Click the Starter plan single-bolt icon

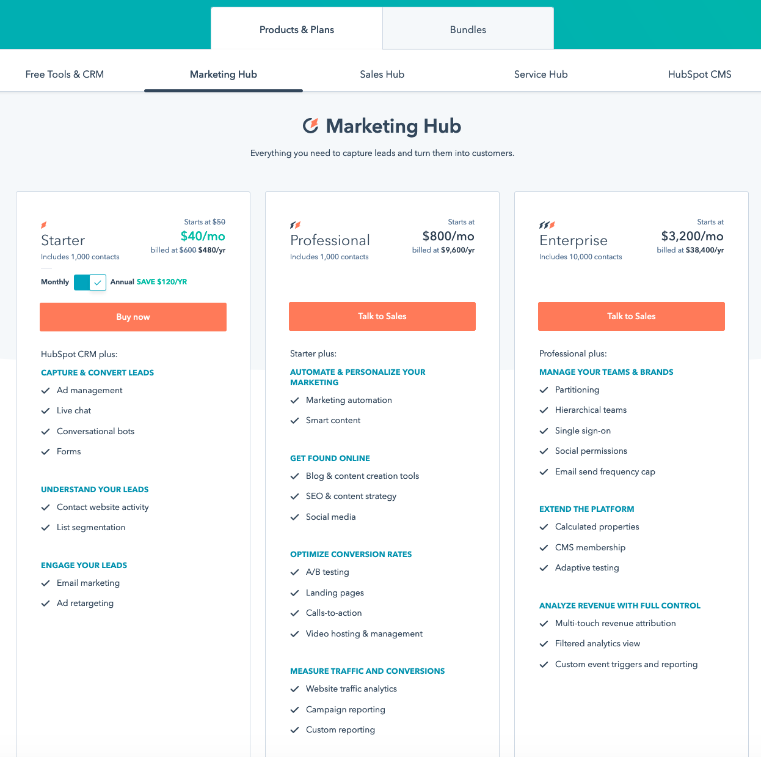click(x=44, y=225)
